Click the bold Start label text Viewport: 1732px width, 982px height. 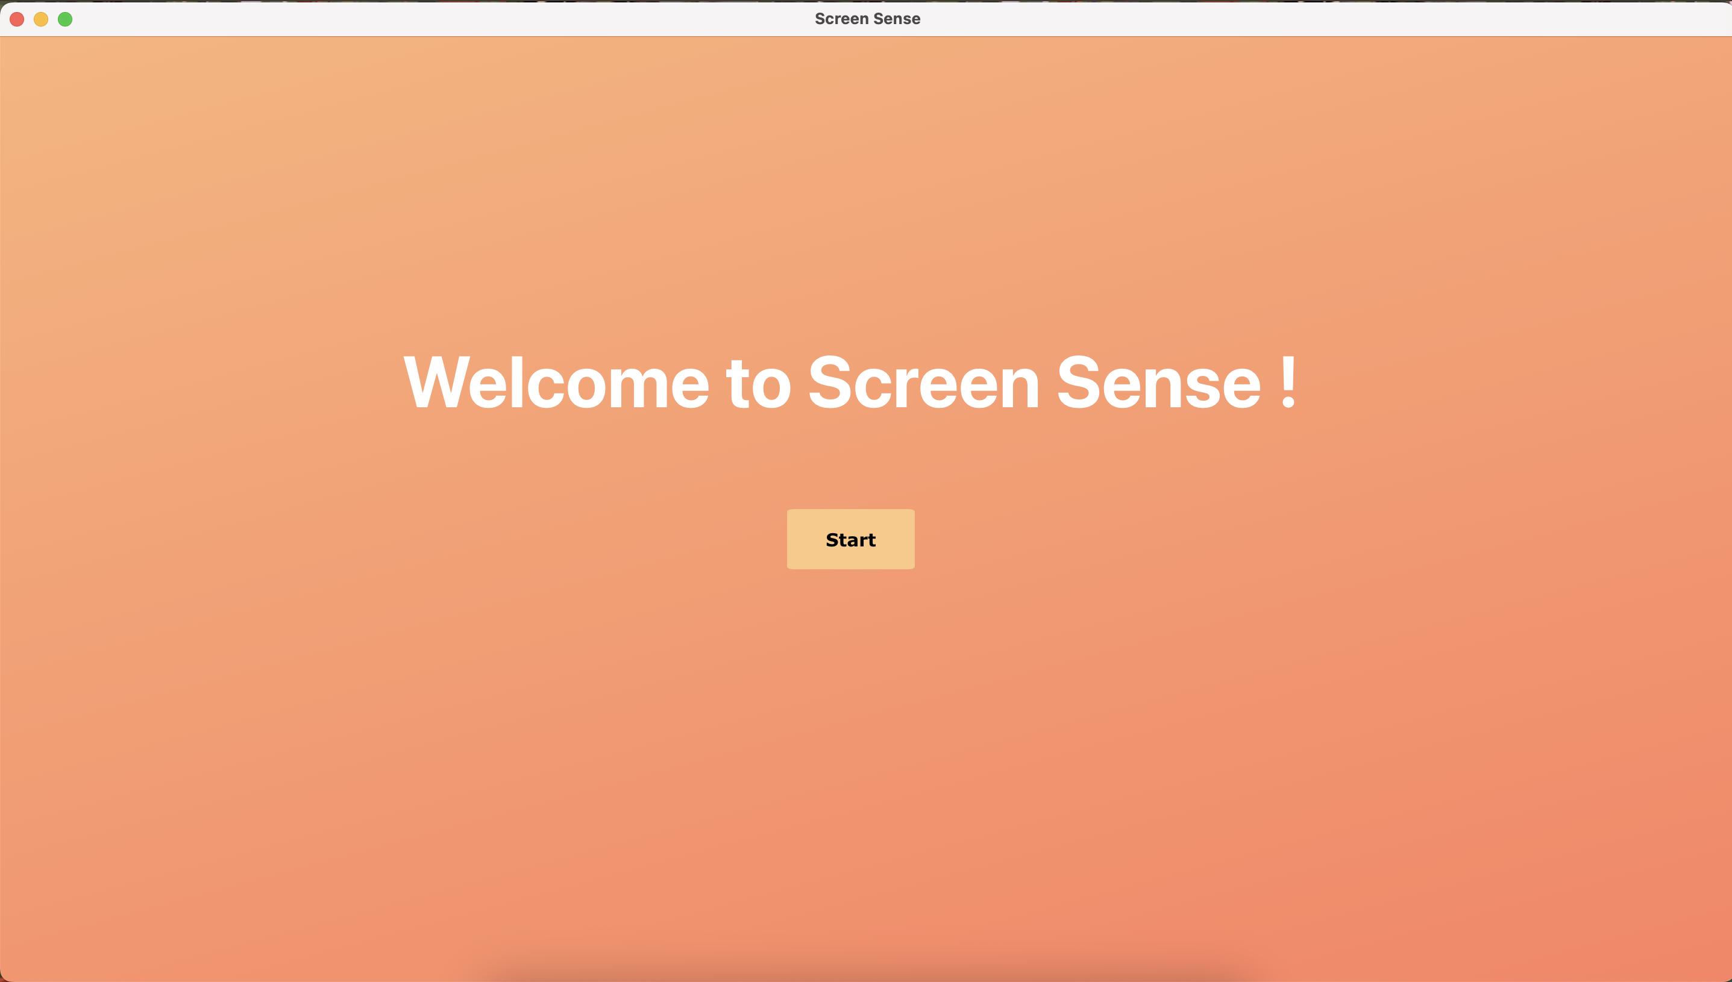[x=850, y=540]
